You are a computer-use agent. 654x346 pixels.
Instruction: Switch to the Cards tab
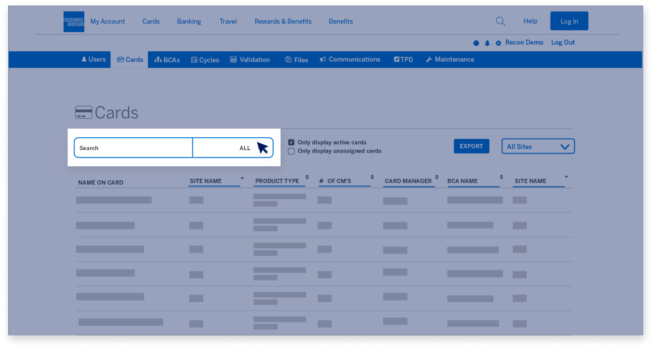click(130, 59)
